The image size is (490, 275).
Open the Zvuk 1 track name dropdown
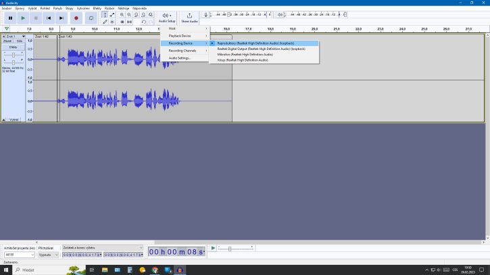(16, 36)
